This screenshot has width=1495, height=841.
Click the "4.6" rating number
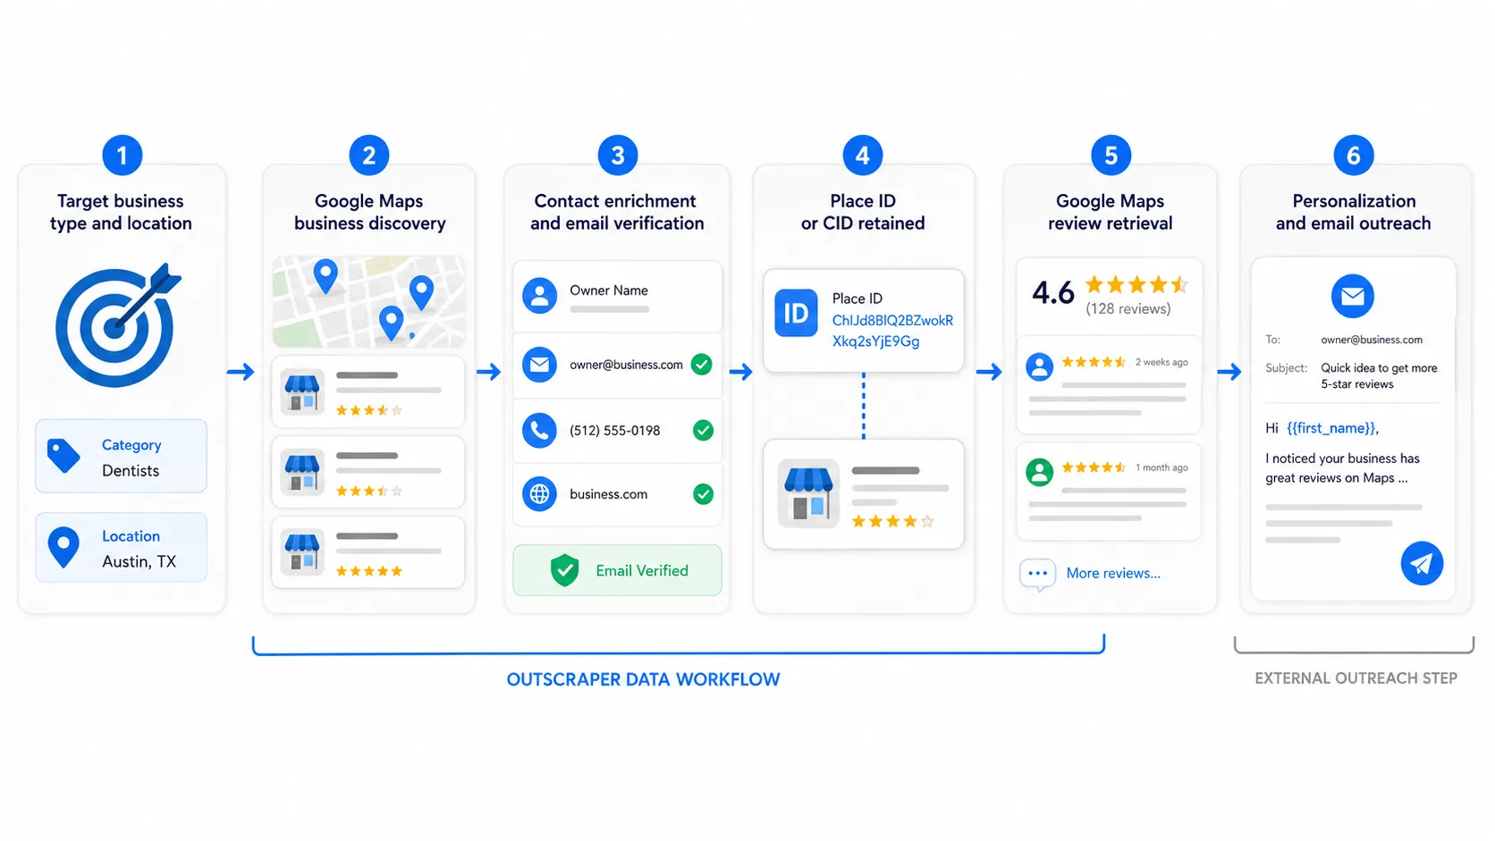pos(1053,292)
